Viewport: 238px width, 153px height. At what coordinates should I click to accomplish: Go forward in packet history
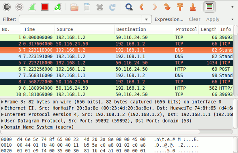(155, 7)
